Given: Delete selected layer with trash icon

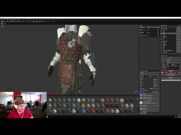Looking at the screenshot, I should click(159, 27).
